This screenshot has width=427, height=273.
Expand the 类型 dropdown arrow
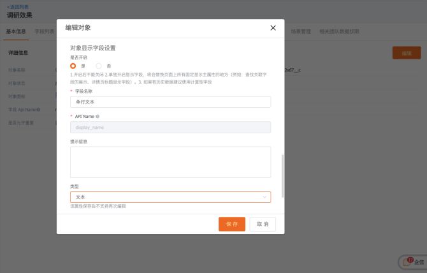click(264, 197)
